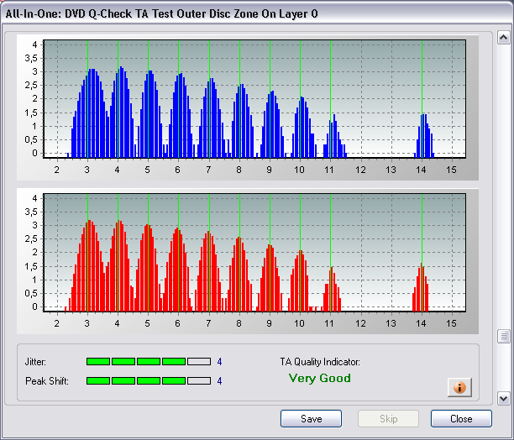Click the 'Very Good' quality indicator text

(x=320, y=378)
